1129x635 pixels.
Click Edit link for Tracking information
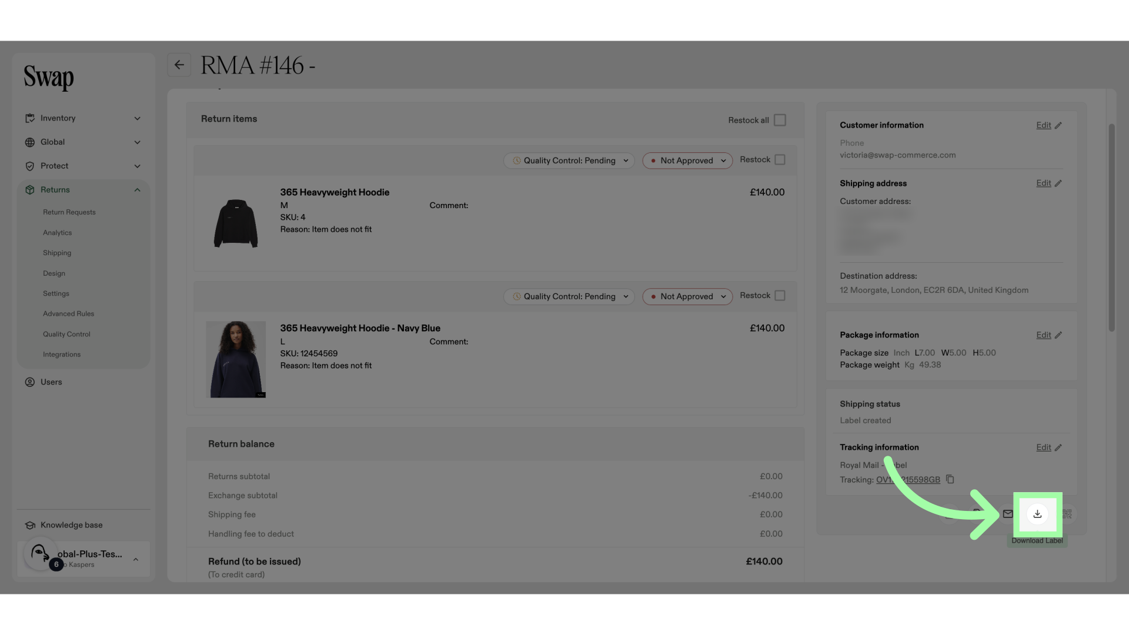pos(1043,447)
